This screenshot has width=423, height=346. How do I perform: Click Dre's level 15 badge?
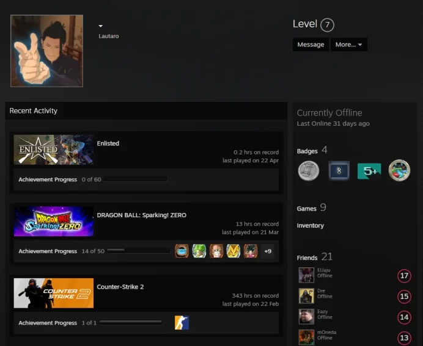coord(404,297)
